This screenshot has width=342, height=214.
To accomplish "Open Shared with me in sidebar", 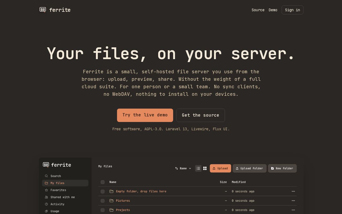I will (65, 197).
